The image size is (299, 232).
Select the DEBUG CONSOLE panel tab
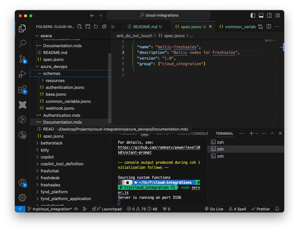pos(193,133)
